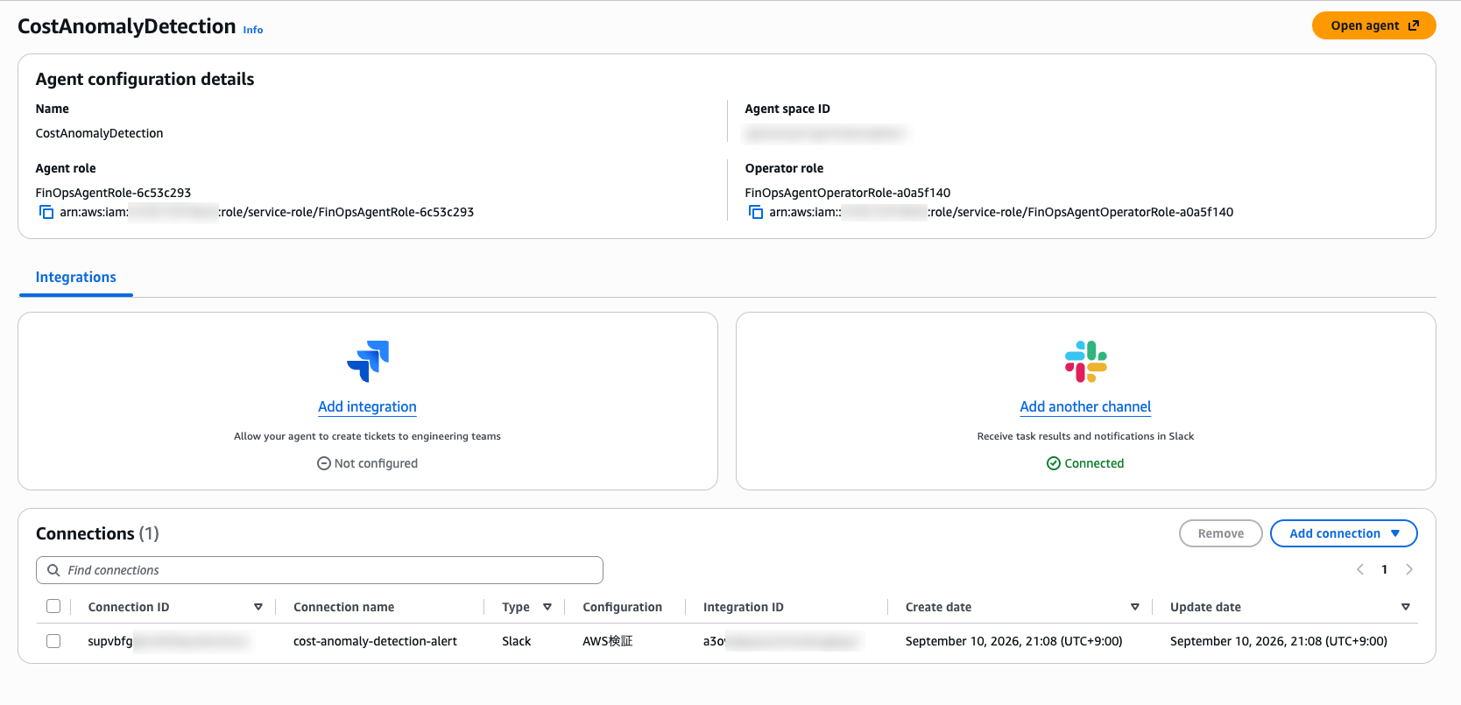Click the Connected checkmark status icon
1461x705 pixels.
tap(1054, 463)
